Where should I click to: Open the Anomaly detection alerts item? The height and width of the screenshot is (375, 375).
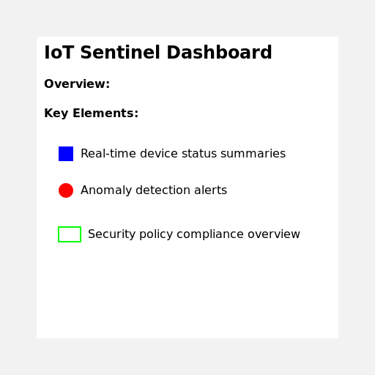(154, 190)
